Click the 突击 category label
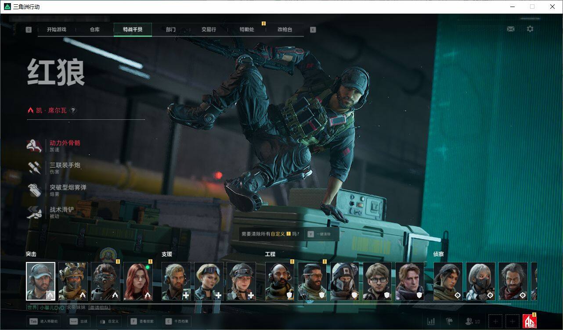 pos(31,254)
